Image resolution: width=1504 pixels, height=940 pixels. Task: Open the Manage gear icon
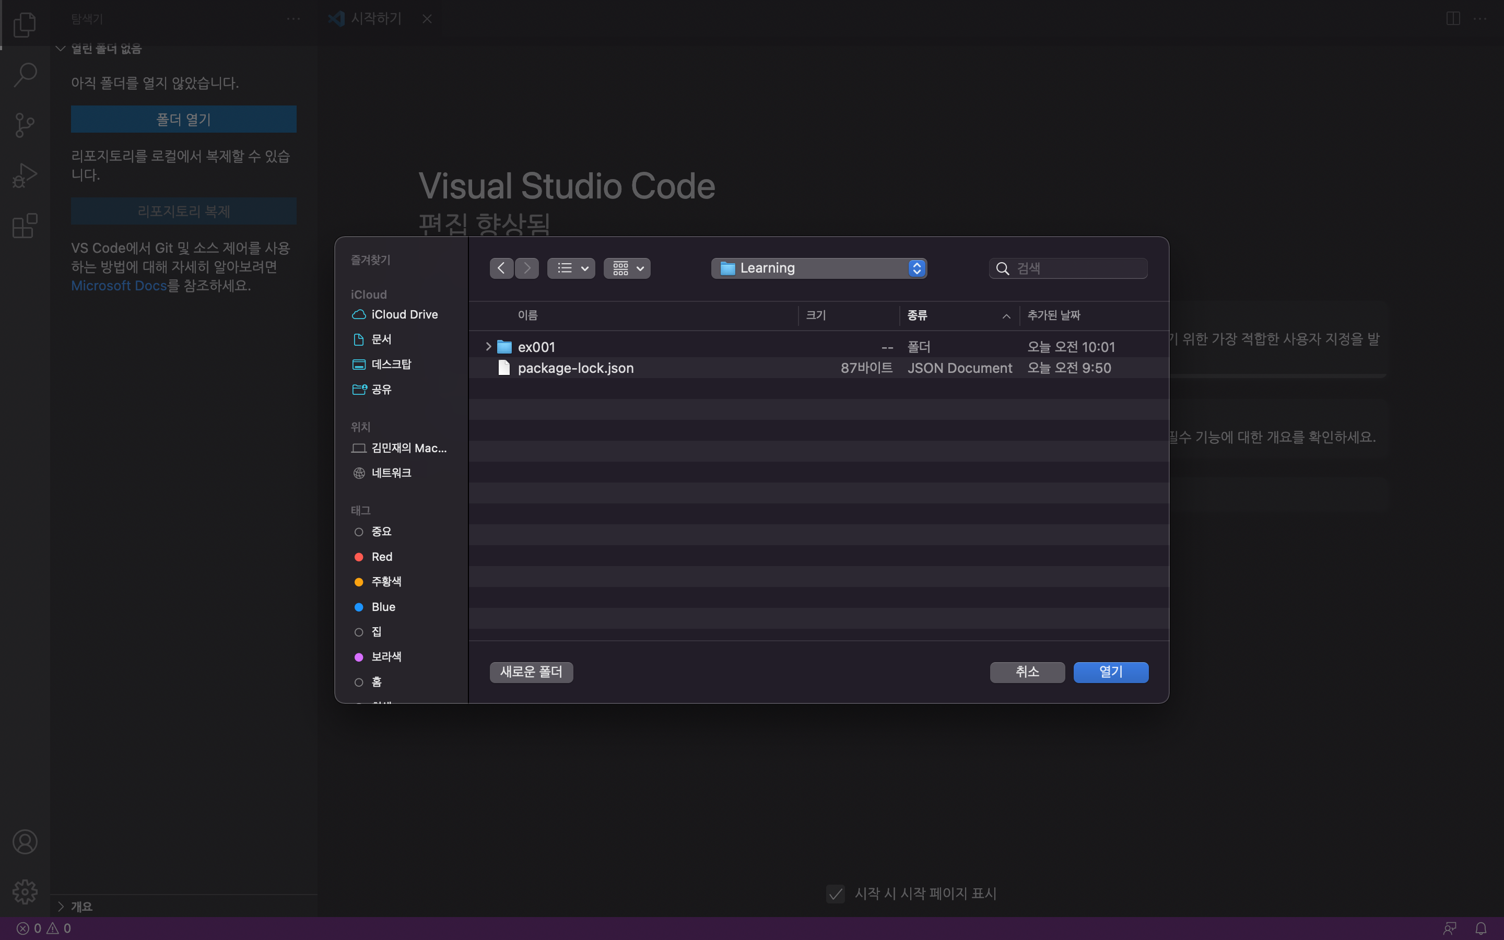tap(25, 891)
